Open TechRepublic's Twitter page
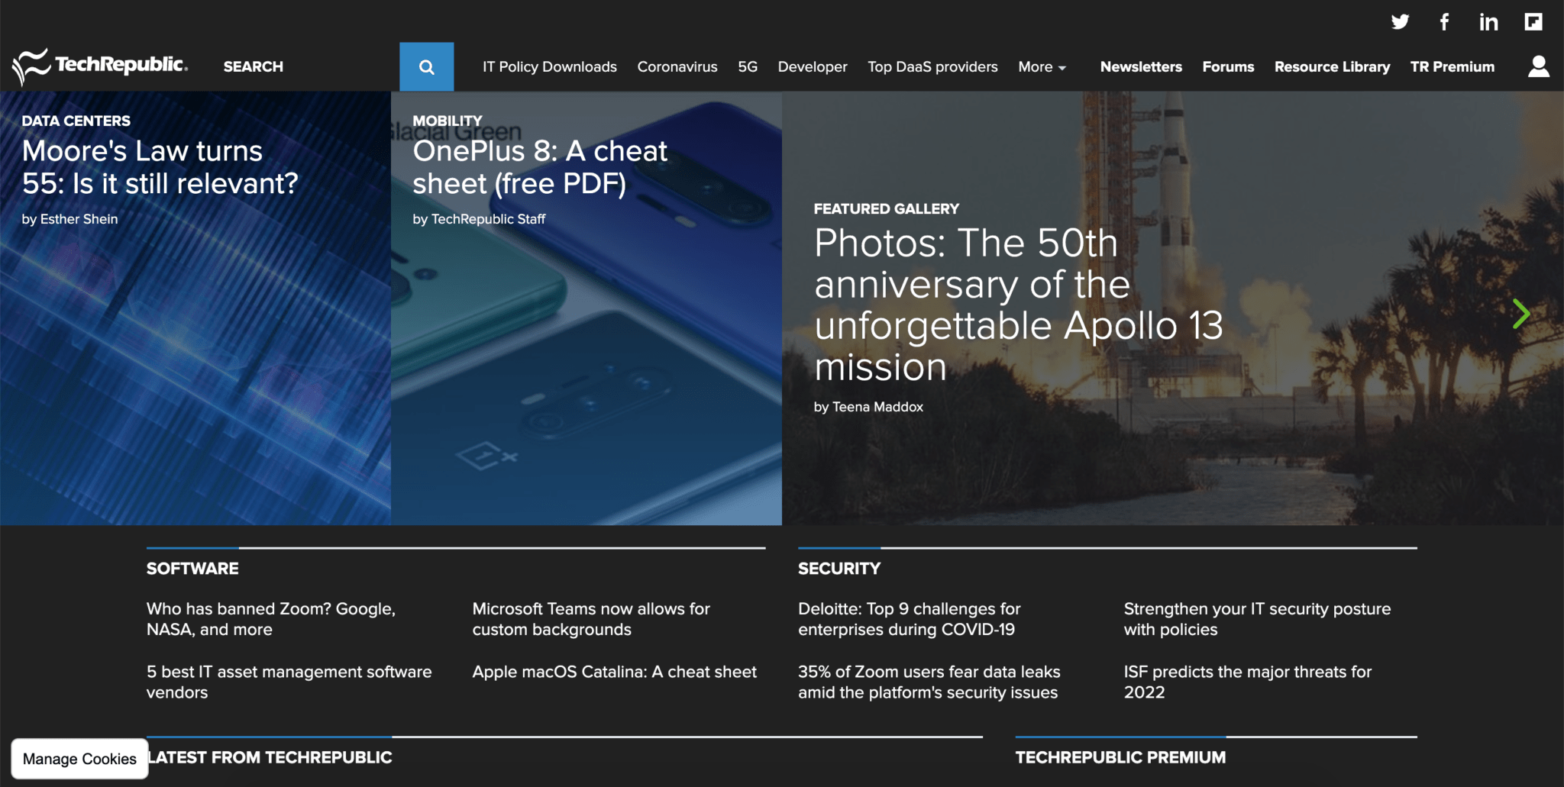1564x787 pixels. (x=1401, y=22)
